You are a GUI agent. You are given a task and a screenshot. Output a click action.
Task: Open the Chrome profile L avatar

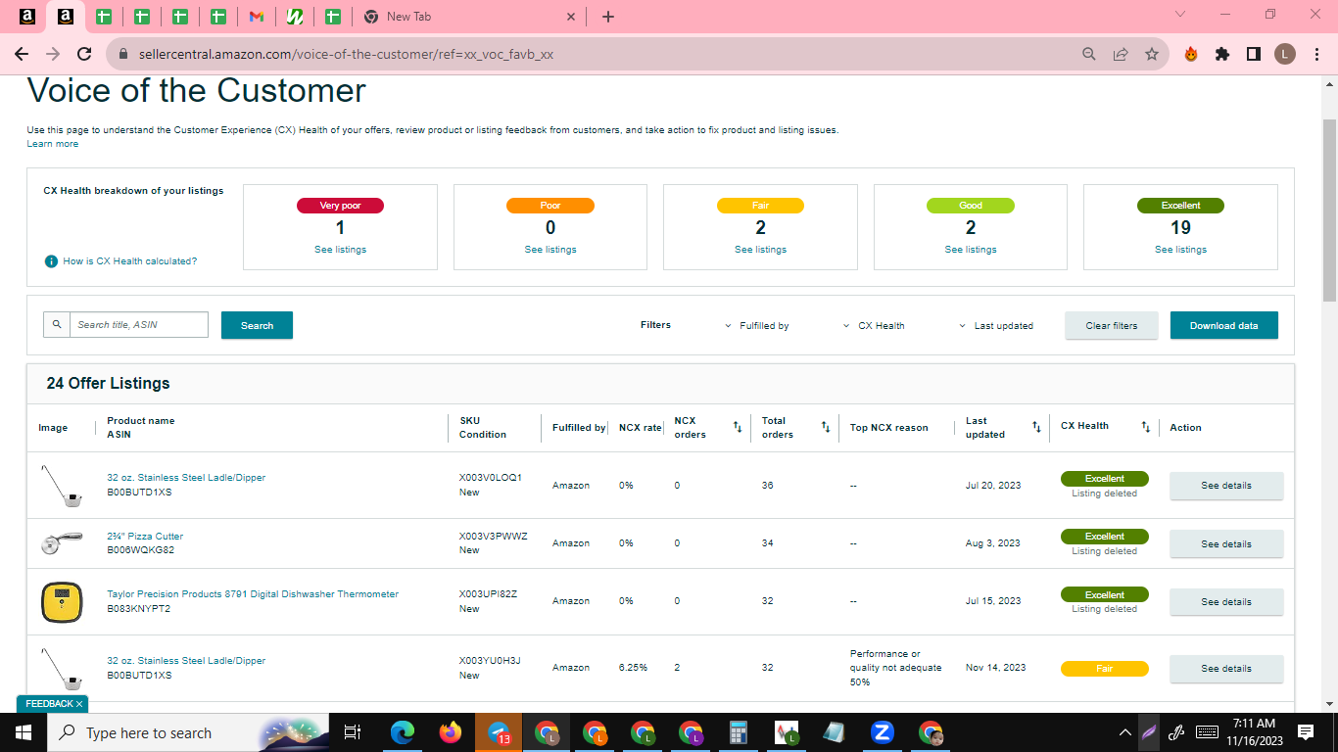(1285, 54)
